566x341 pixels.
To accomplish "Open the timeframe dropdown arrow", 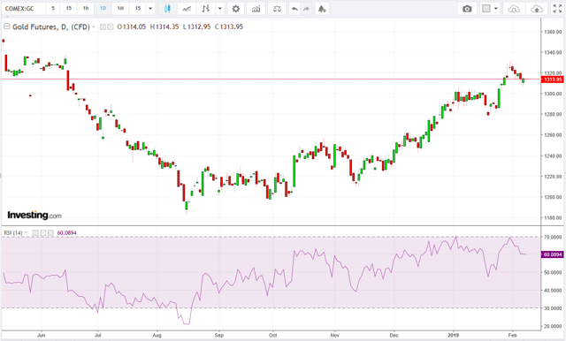I will tap(150, 8).
